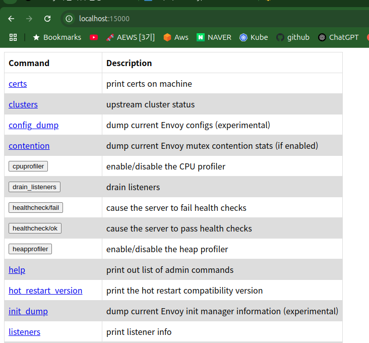Screen dimensions: 369x343
Task: Open the YouTube bookmark icon
Action: pos(94,37)
